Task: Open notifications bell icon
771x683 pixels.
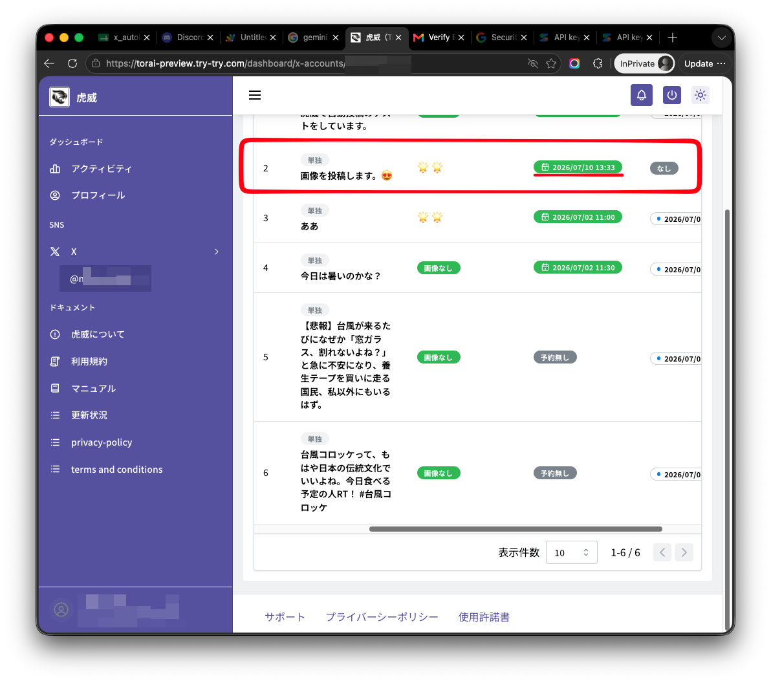Action: pyautogui.click(x=641, y=95)
